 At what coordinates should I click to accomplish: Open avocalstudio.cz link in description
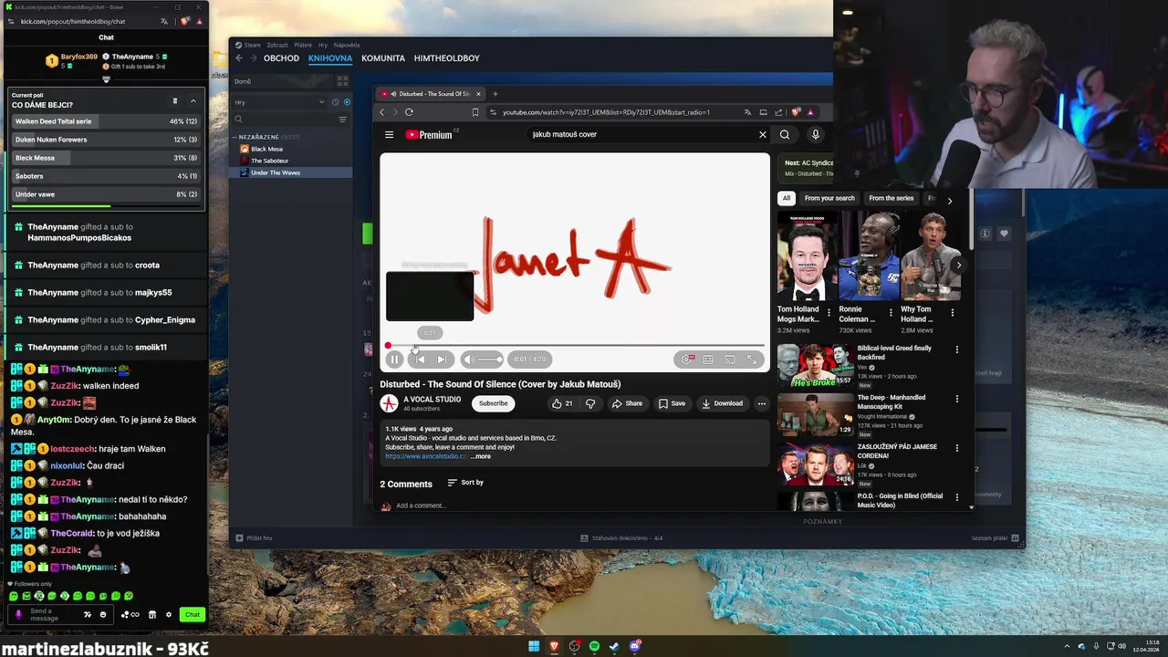click(425, 456)
